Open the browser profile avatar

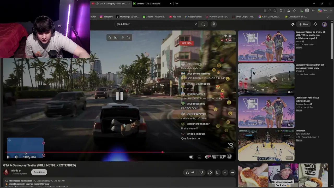[307, 10]
